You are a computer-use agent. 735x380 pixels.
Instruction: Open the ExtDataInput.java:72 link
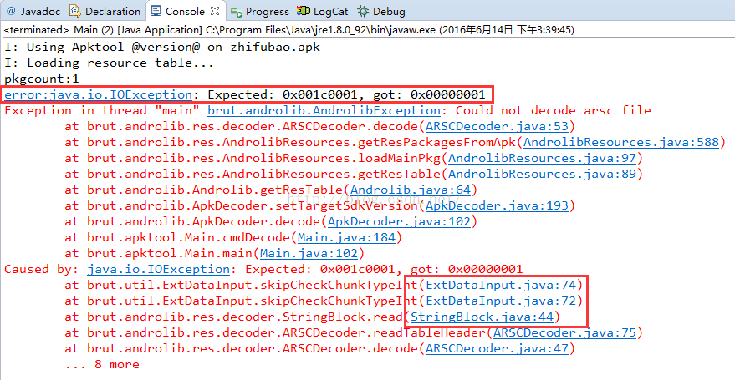pyautogui.click(x=501, y=301)
